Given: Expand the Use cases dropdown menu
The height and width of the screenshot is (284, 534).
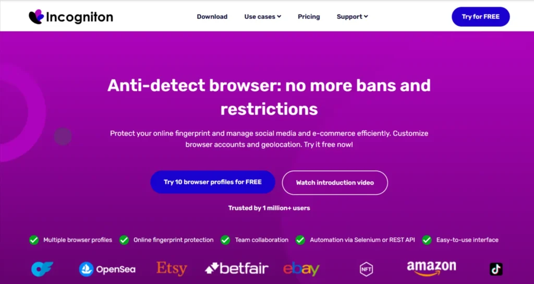Looking at the screenshot, I should click(x=262, y=17).
